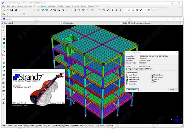Open the Property menu
Screen dimensions: 185x129
click(x=75, y=6)
